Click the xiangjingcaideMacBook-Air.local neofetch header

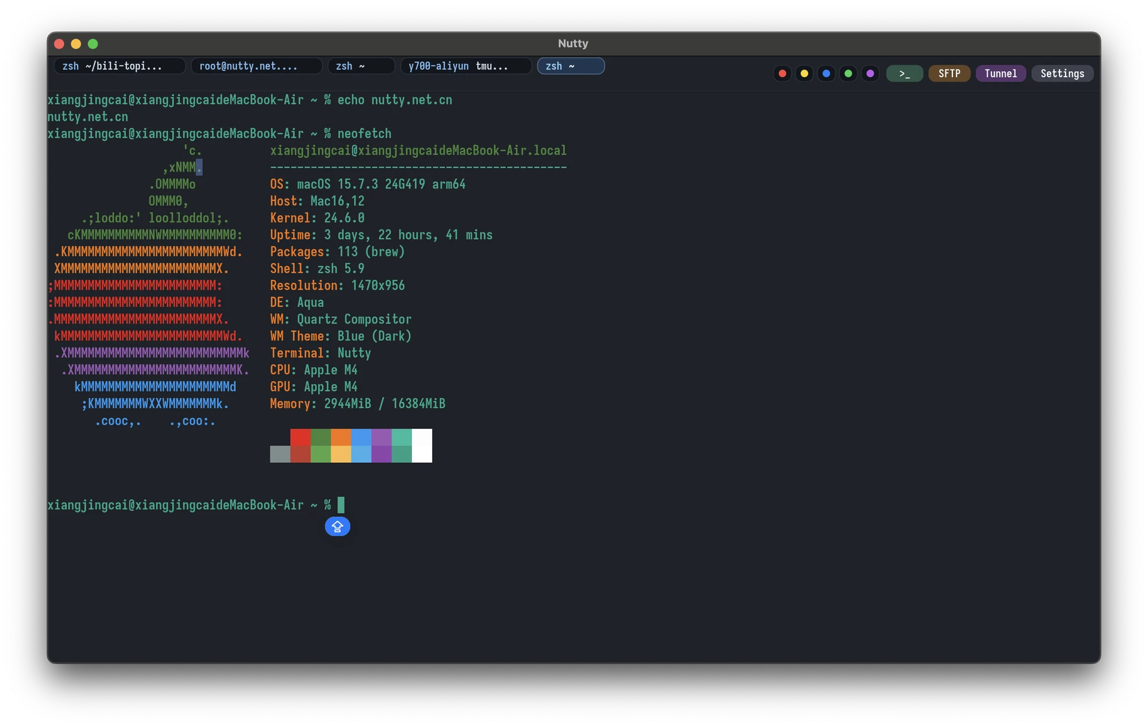pyautogui.click(x=418, y=151)
